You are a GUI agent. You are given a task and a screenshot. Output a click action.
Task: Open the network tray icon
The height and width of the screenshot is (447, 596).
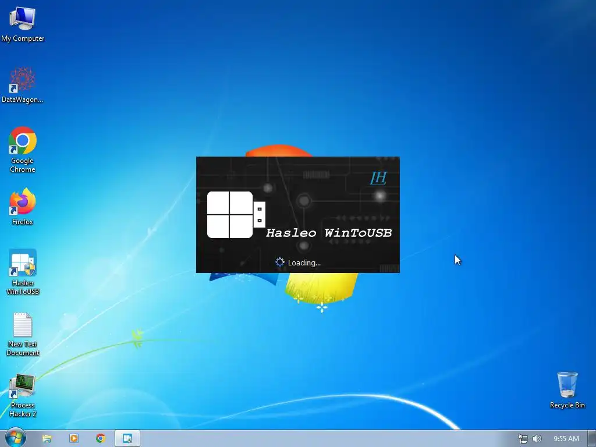523,439
